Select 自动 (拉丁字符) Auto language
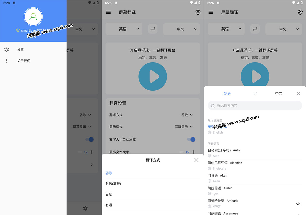The image size is (306, 215). (224, 150)
